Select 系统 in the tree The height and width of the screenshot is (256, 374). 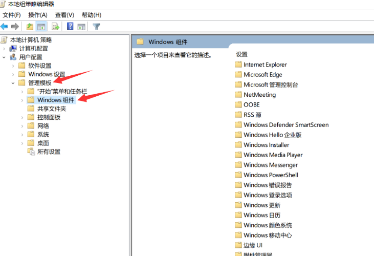point(43,135)
